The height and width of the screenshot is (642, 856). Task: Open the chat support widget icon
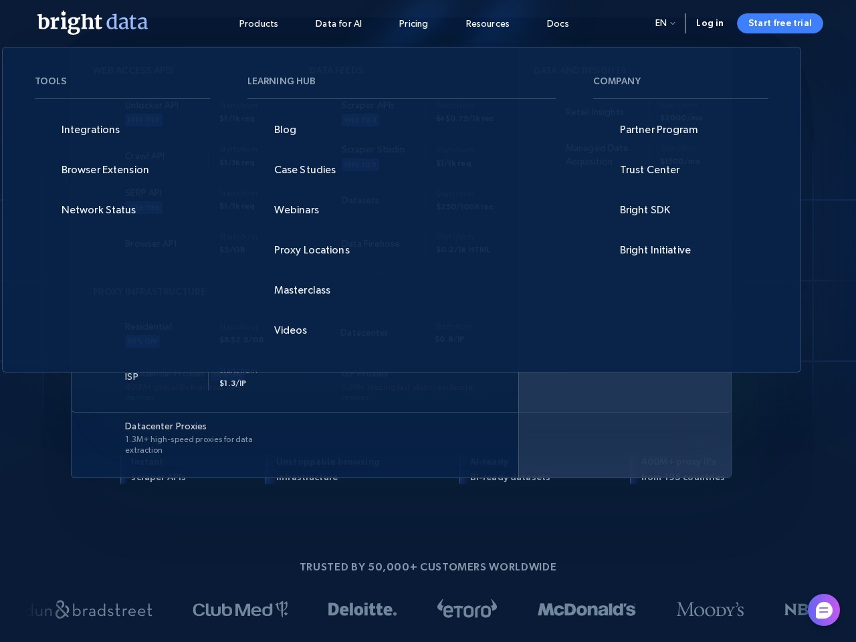coord(823,610)
